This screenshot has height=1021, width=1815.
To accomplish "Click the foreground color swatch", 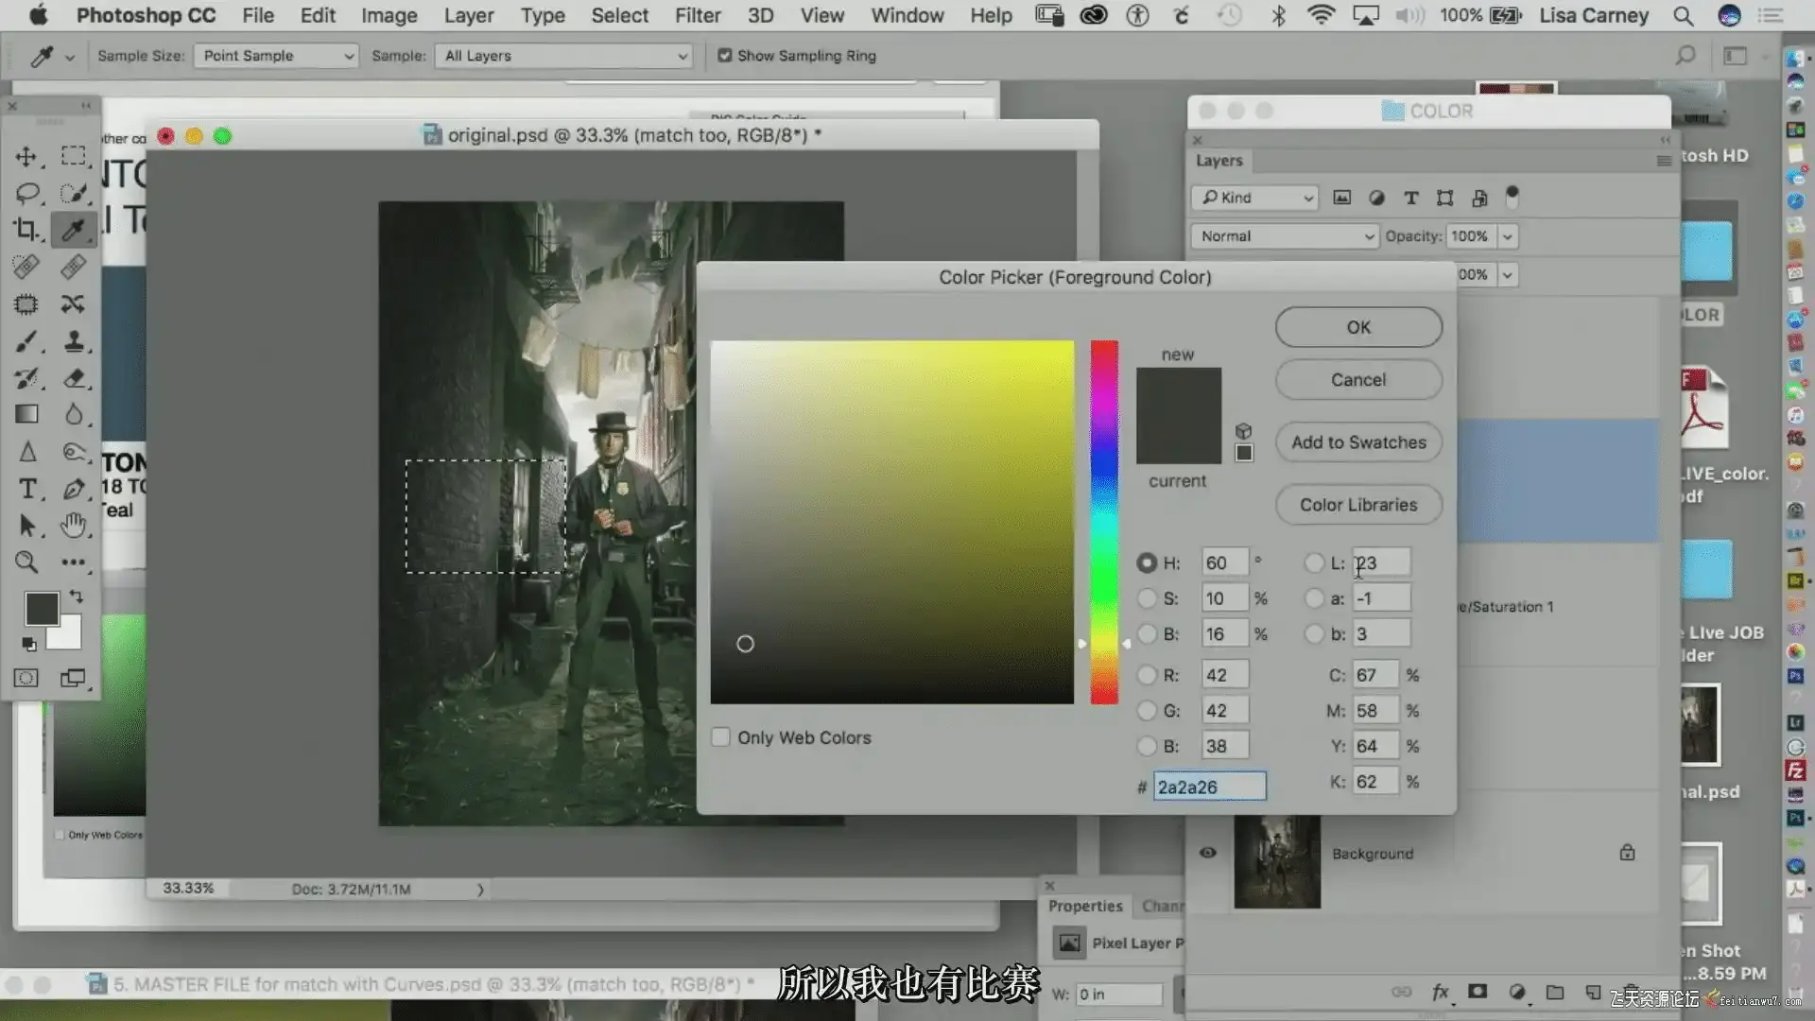I will tap(42, 608).
